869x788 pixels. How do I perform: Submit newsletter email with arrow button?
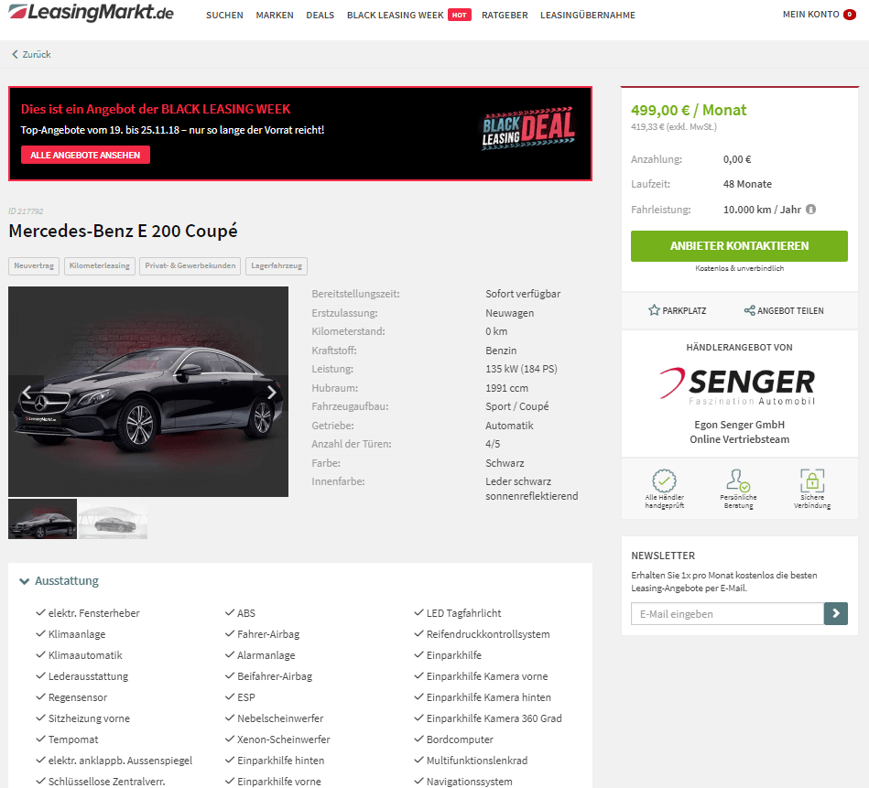[x=836, y=613]
